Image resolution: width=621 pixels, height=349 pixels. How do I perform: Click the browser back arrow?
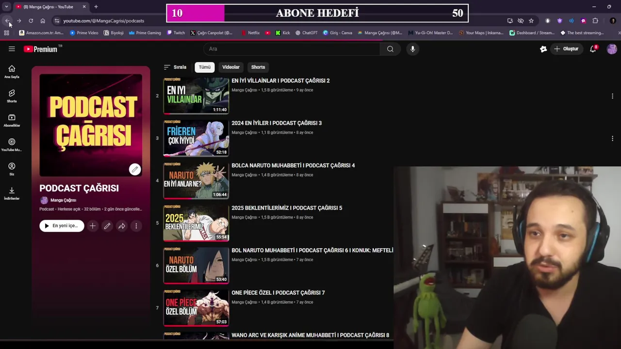(x=7, y=21)
